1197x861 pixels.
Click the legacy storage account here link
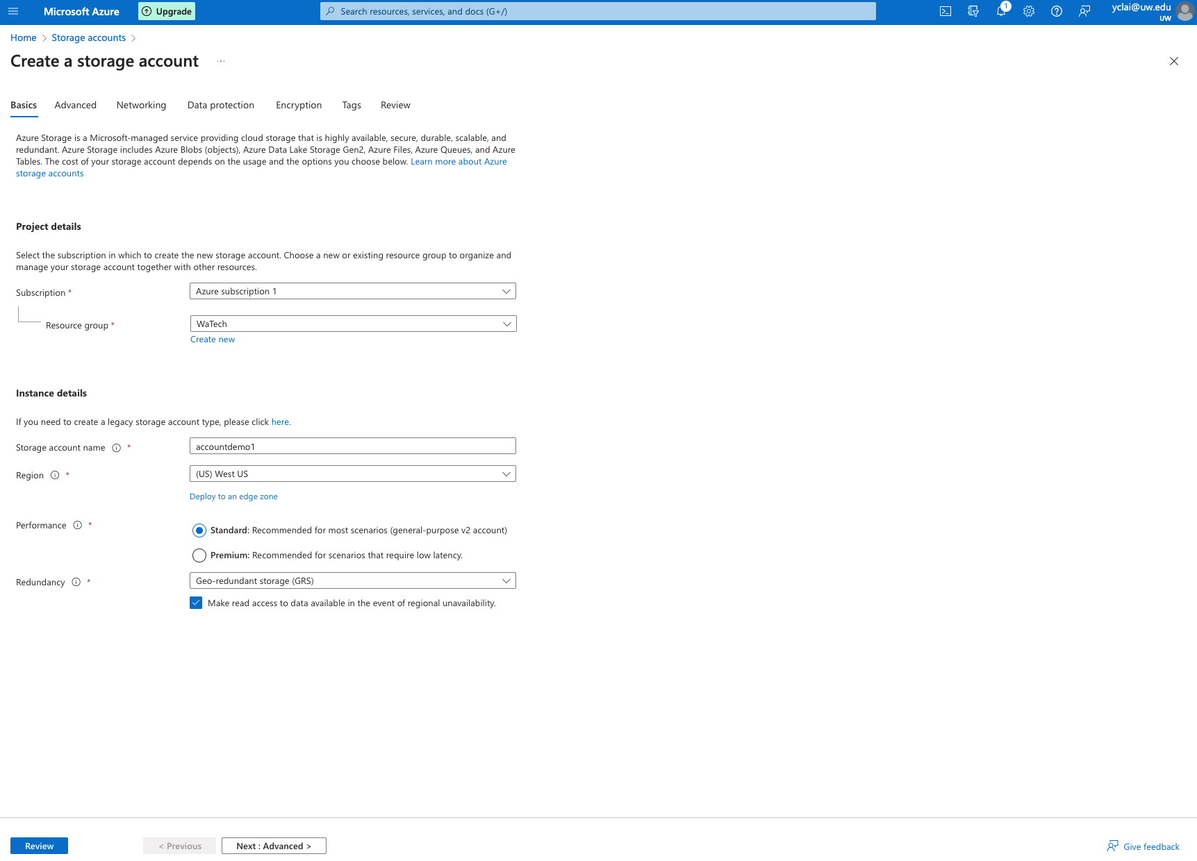click(x=280, y=422)
